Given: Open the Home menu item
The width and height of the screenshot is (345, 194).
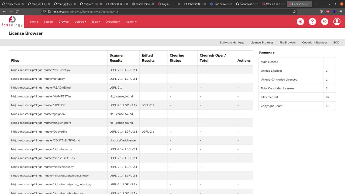Looking at the screenshot, I should tap(34, 22).
